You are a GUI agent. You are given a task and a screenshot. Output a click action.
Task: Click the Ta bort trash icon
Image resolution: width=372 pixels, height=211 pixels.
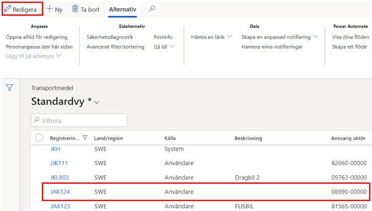click(x=75, y=9)
